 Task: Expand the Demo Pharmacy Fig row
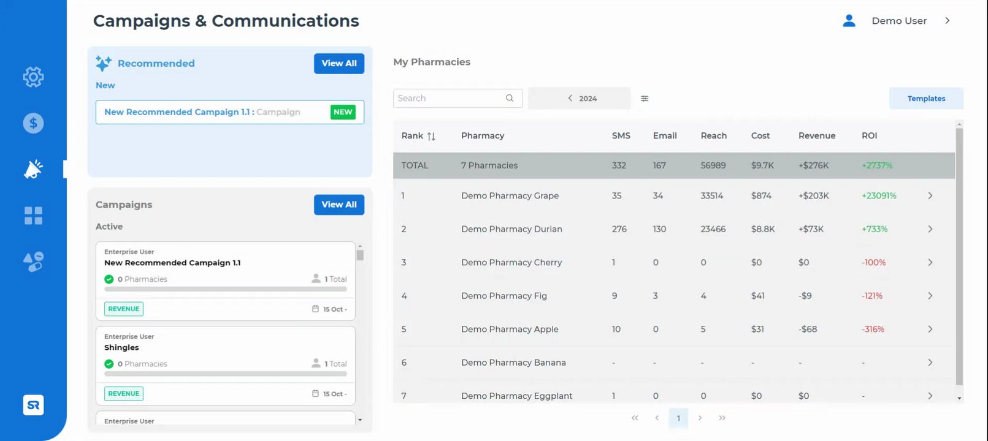pos(930,296)
